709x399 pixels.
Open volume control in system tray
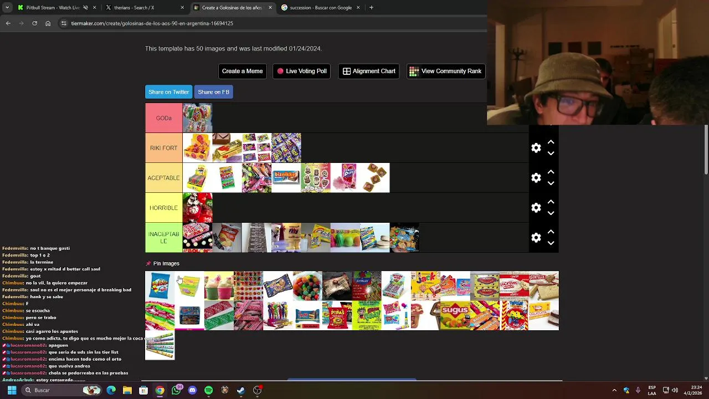pos(675,390)
